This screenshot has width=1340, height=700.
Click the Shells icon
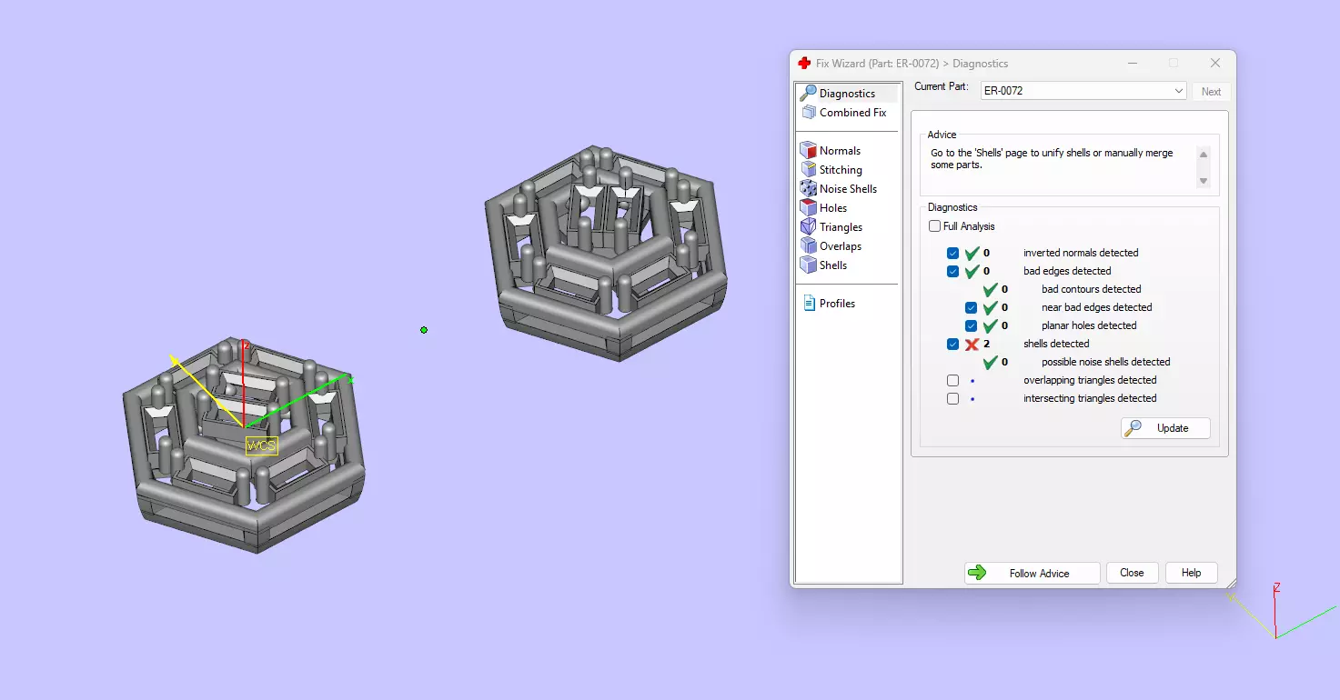(x=808, y=265)
